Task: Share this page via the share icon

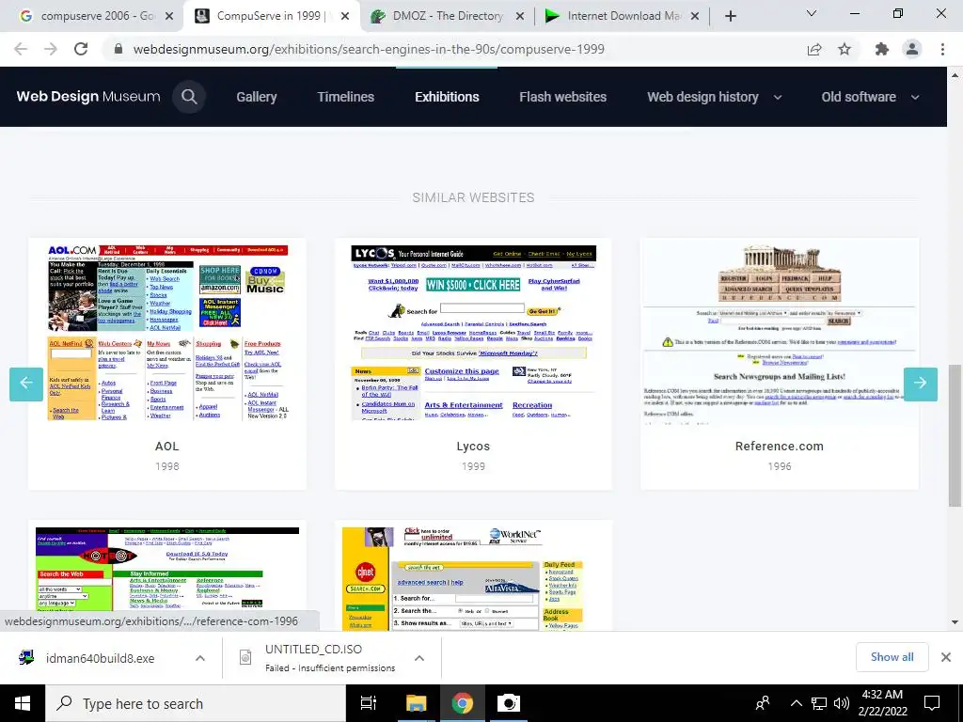Action: (x=814, y=49)
